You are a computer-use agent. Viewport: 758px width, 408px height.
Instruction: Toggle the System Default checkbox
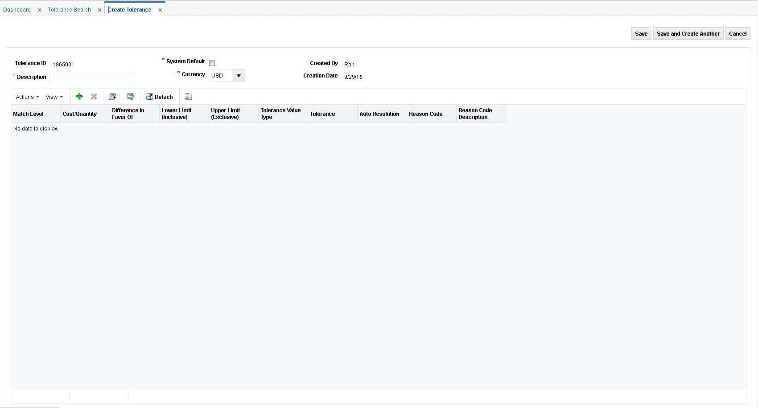212,63
